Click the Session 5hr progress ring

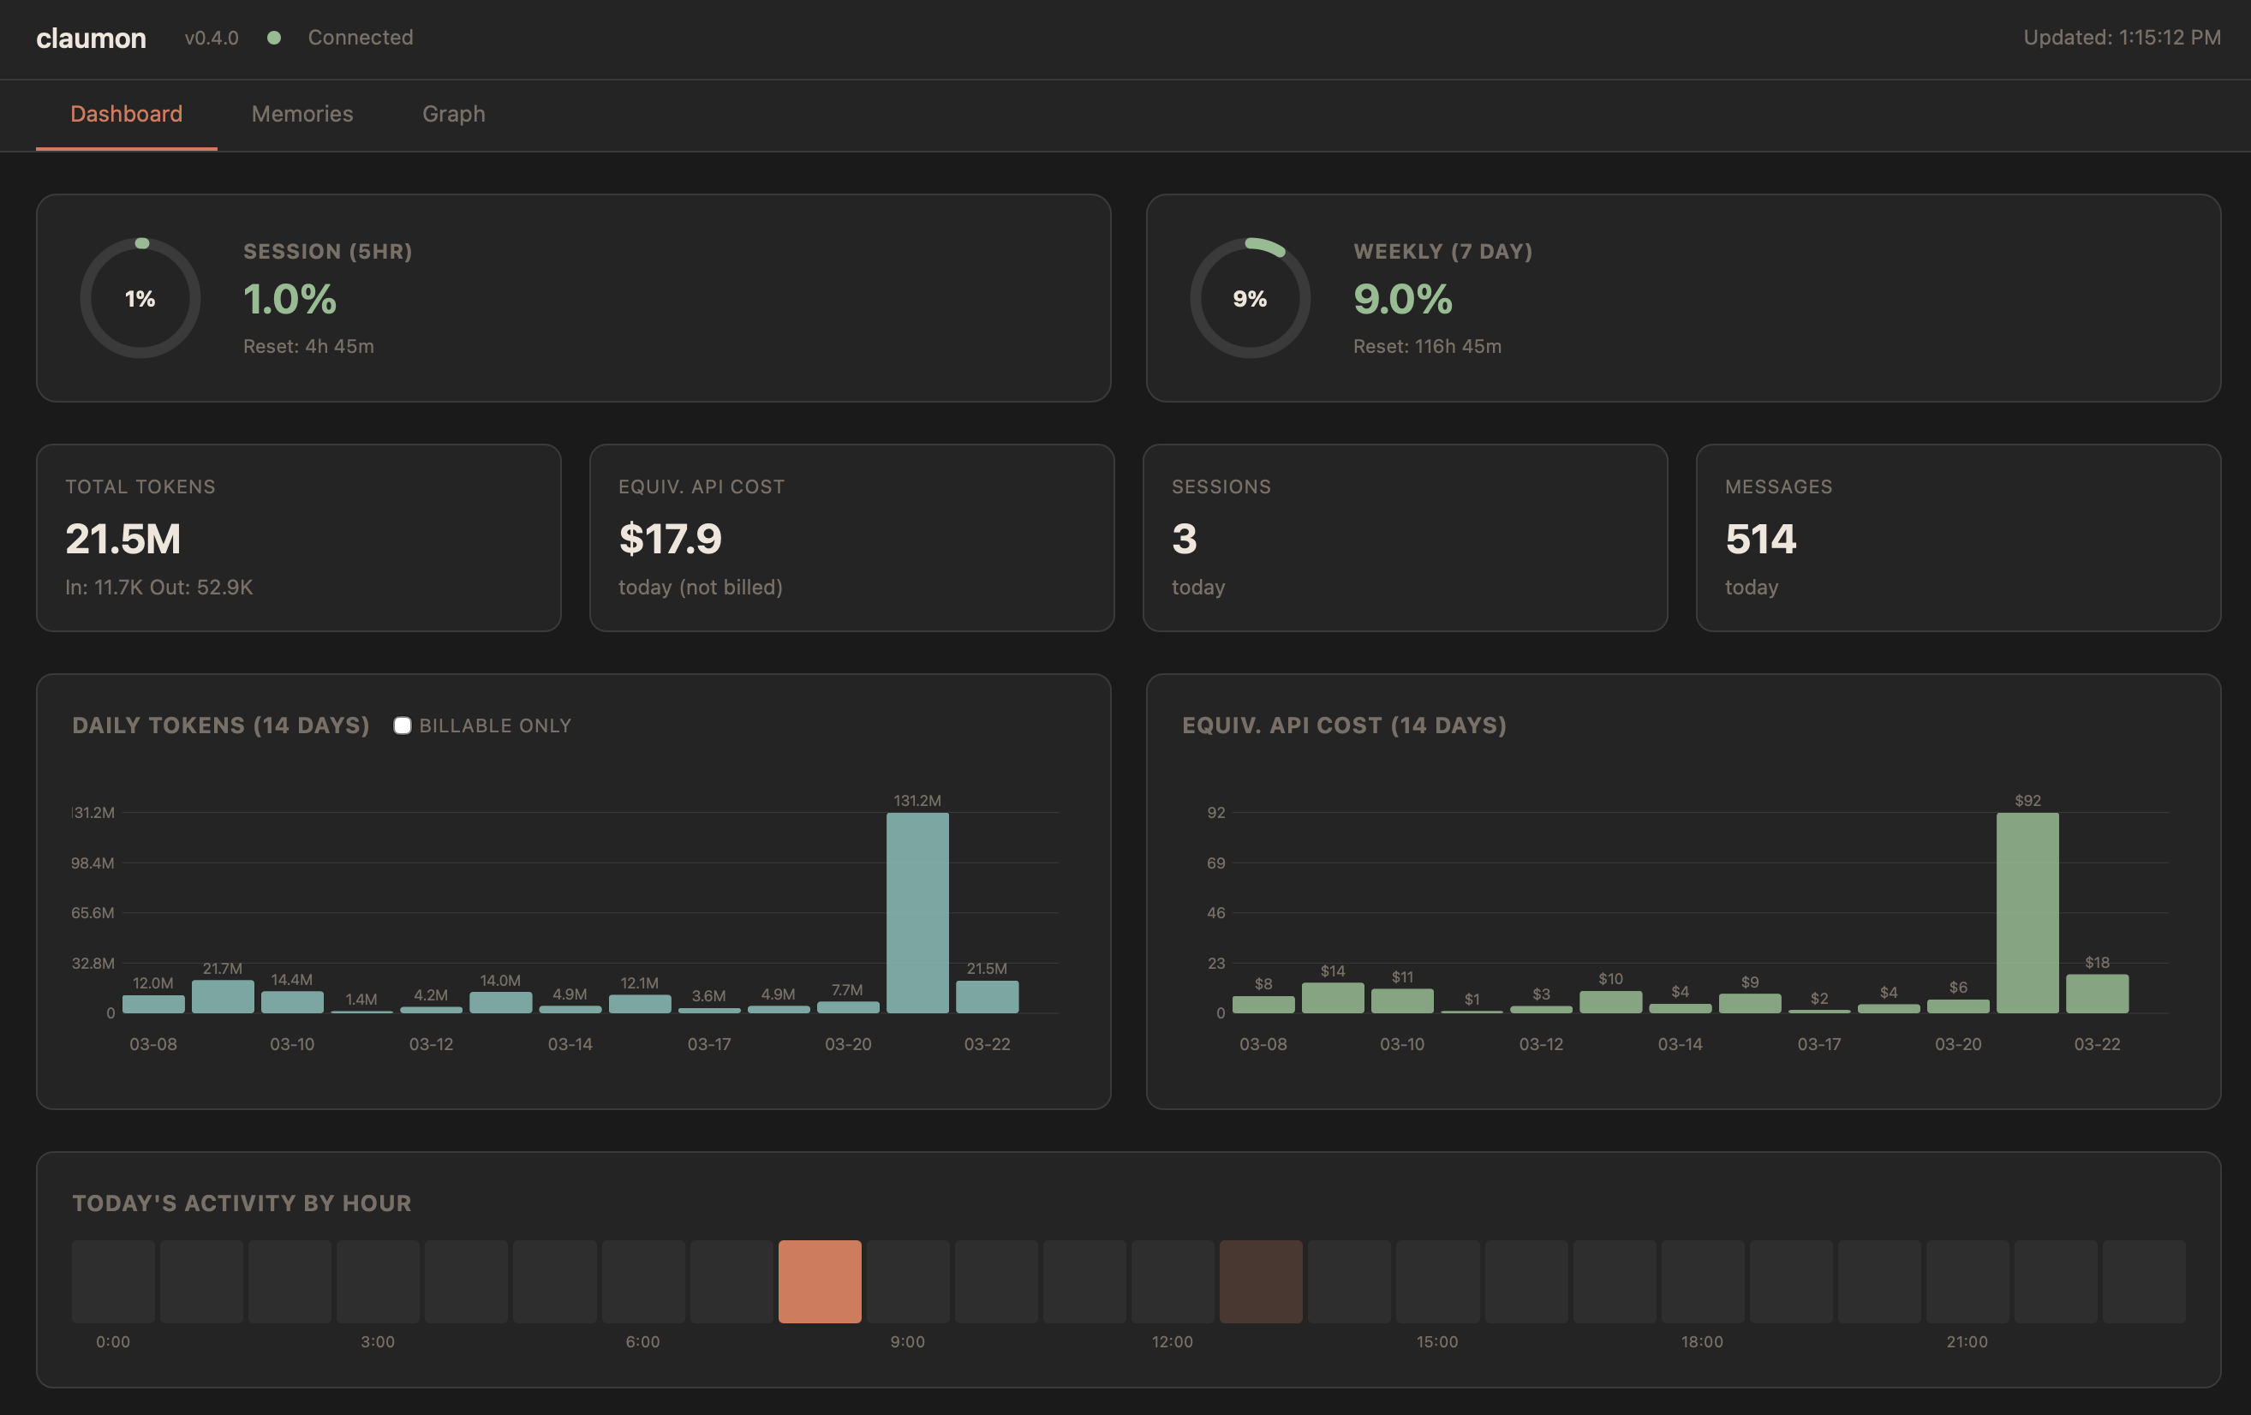point(140,298)
